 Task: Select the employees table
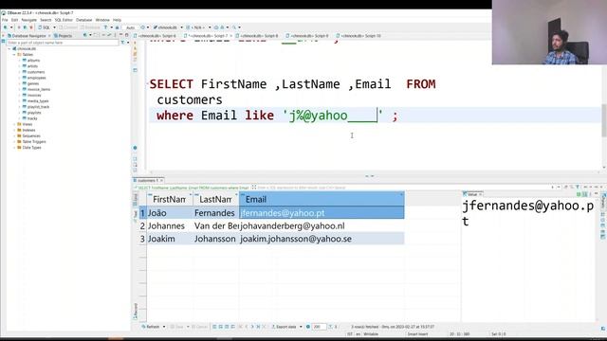pyautogui.click(x=36, y=78)
